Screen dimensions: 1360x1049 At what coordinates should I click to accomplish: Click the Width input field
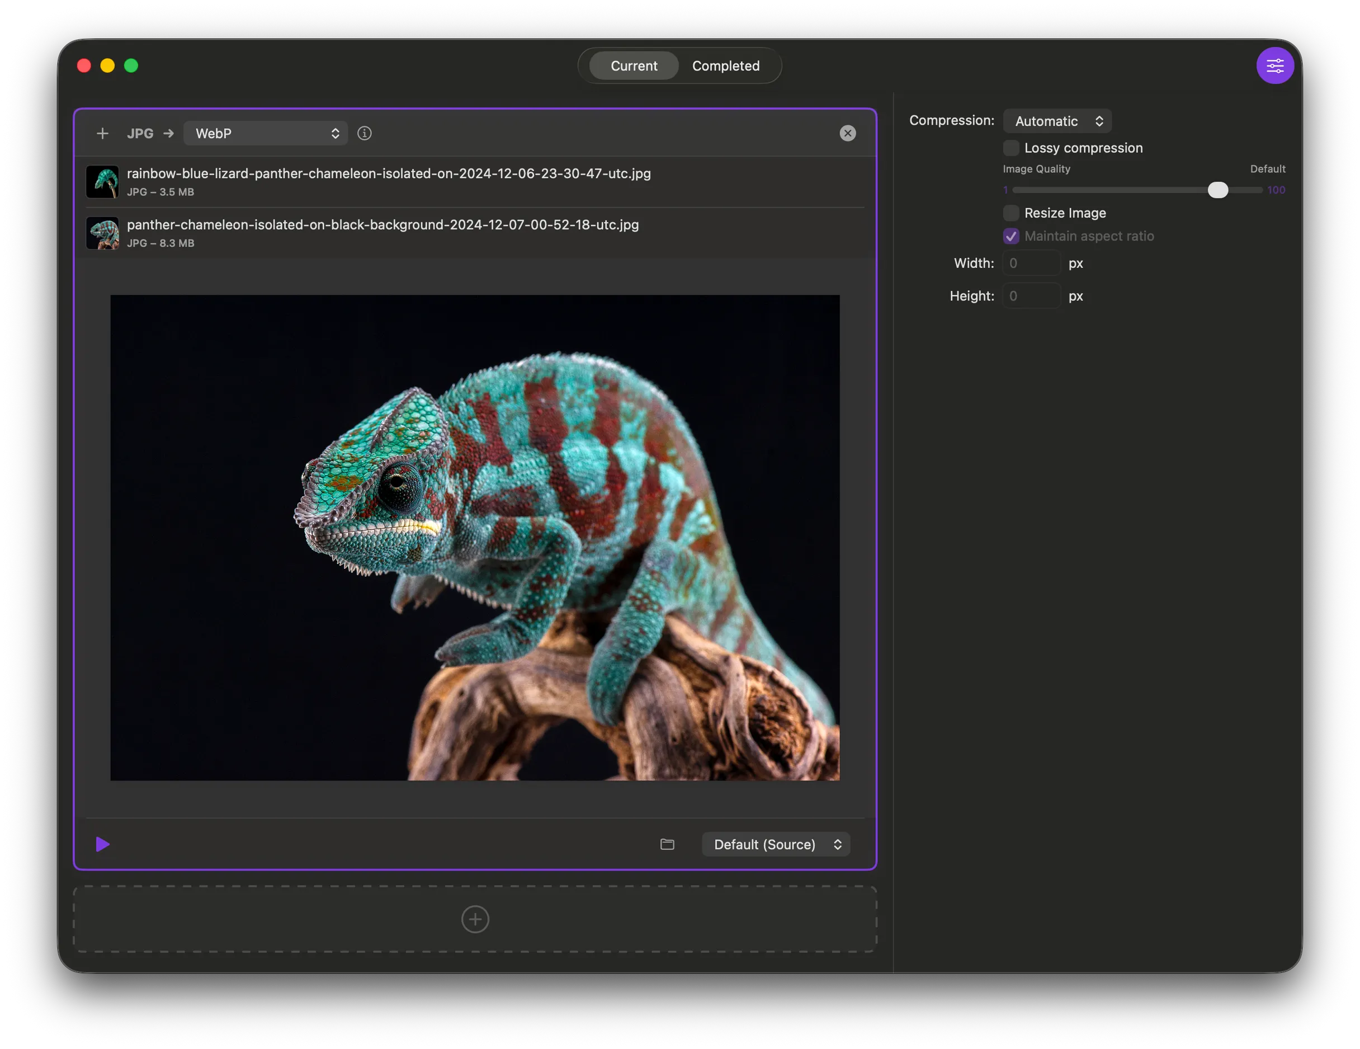(x=1031, y=262)
